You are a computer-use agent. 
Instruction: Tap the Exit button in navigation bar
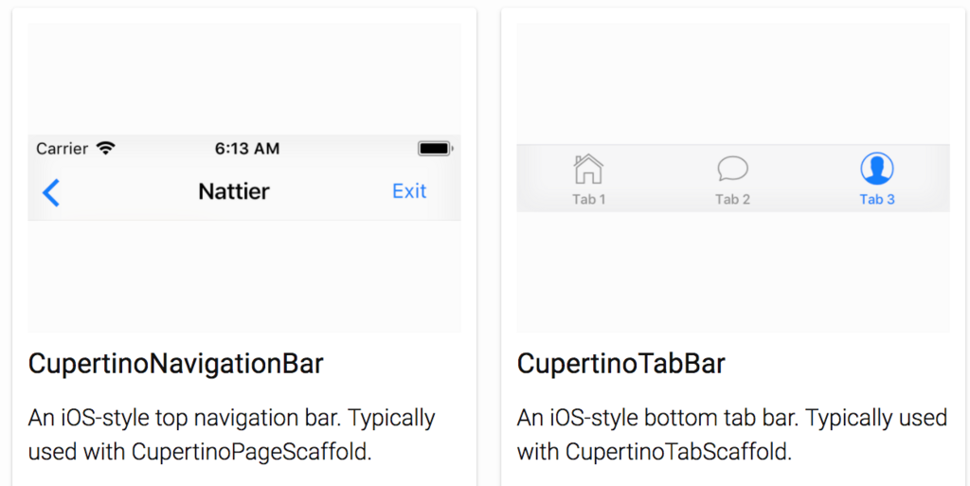tap(409, 191)
